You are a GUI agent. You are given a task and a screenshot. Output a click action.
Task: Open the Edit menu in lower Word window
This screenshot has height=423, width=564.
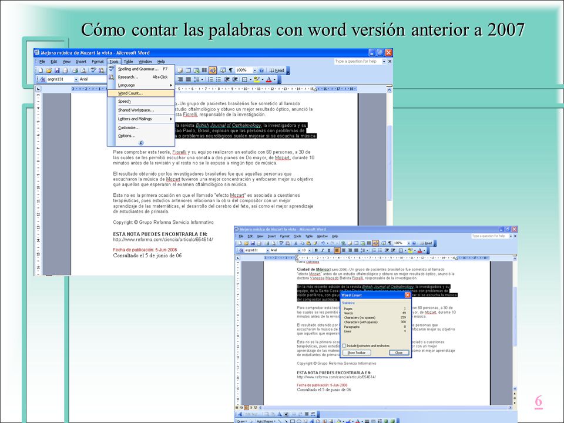250,236
